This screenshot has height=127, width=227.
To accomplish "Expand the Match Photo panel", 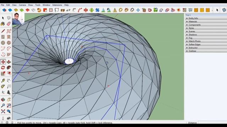I will [206, 41].
